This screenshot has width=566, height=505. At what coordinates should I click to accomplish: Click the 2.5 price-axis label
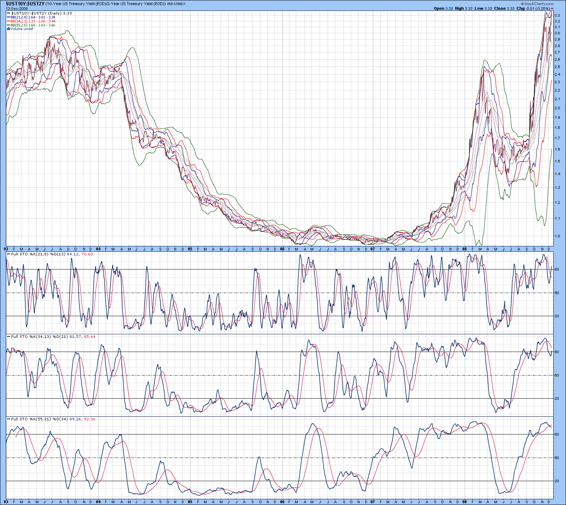557,67
